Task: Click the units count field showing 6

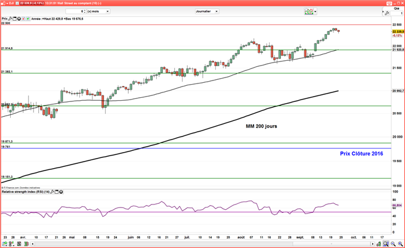Action: [x=75, y=11]
